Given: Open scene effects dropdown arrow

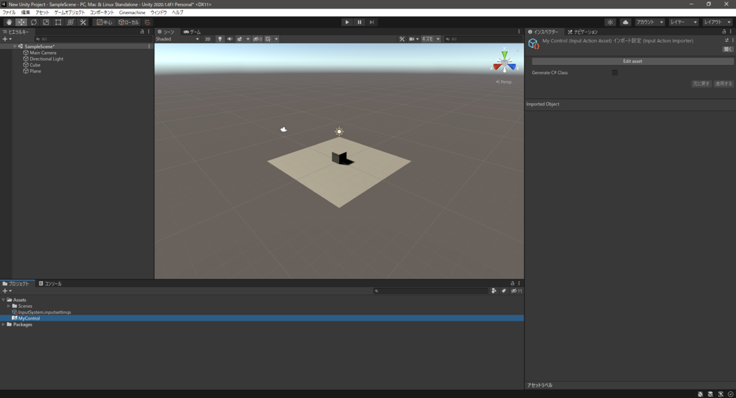Looking at the screenshot, I should tap(248, 39).
